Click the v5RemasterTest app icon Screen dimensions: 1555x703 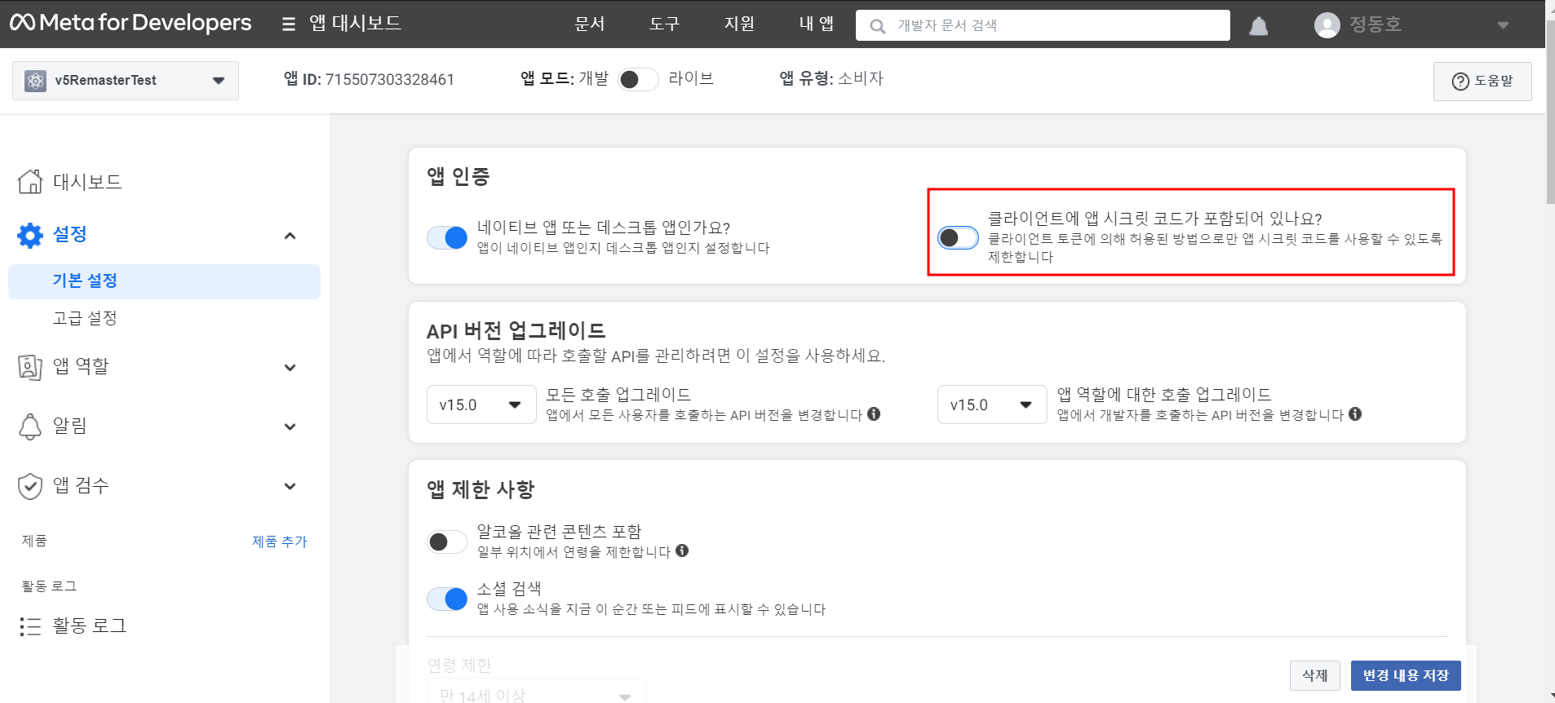(x=35, y=81)
